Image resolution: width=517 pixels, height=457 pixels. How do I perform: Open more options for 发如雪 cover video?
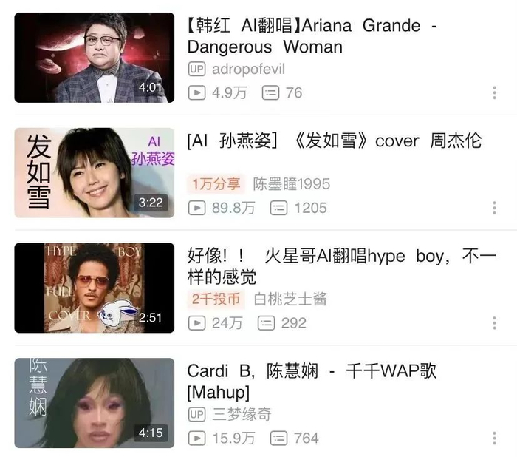494,208
